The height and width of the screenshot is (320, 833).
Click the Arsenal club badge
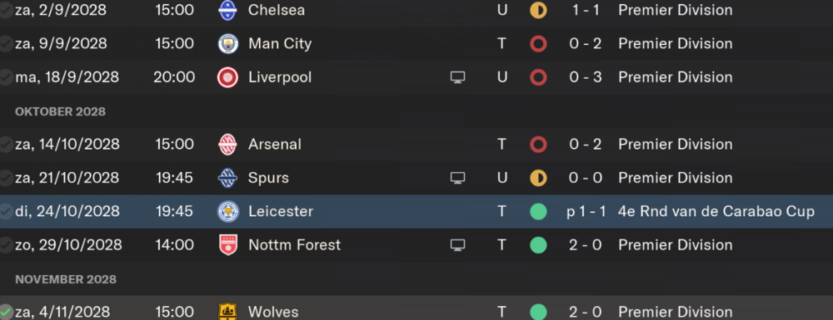[x=228, y=145]
